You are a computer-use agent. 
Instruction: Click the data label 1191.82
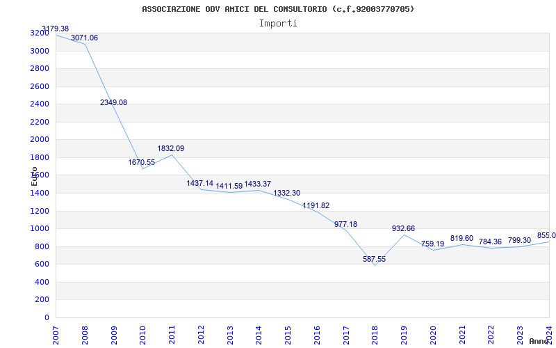316,205
